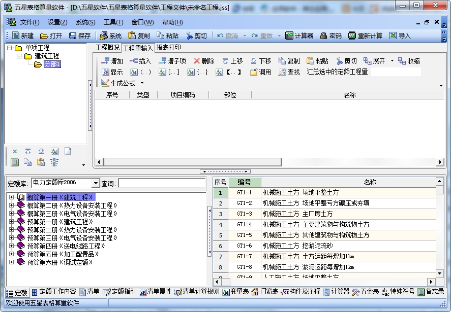Open the 展开 dropdown arrow
This screenshot has height=312, width=451.
tap(392, 61)
